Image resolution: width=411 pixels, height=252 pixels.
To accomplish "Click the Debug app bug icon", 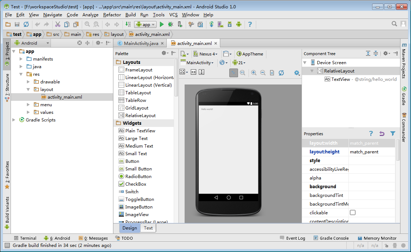I will 170,24.
